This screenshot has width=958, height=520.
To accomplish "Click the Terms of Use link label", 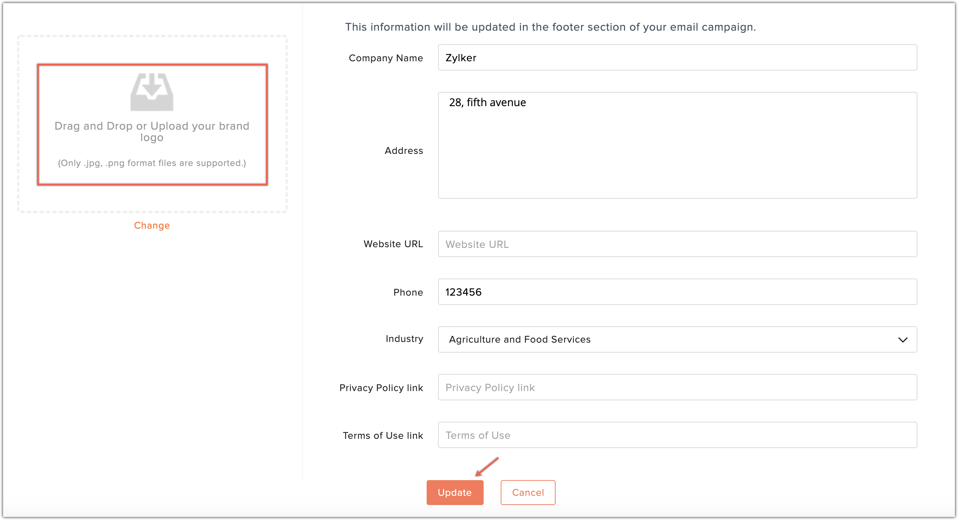I will tap(383, 436).
